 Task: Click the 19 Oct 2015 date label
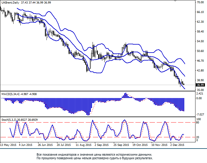click(x=140, y=145)
